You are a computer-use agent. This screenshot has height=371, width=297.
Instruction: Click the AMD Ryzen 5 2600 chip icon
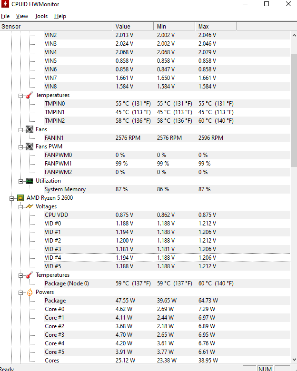tap(20, 198)
